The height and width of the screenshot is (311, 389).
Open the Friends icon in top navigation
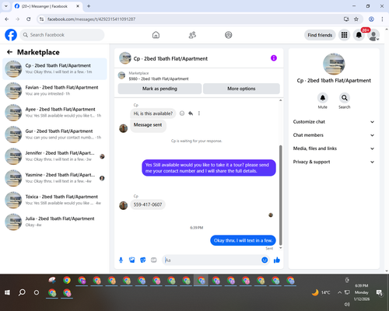click(x=192, y=35)
